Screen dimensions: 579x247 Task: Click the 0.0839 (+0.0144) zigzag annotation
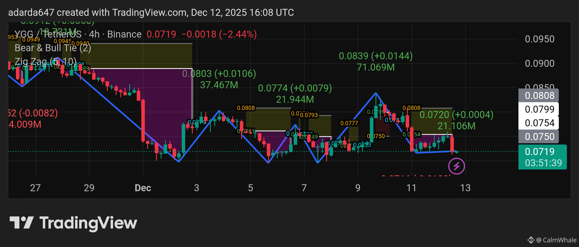coord(376,56)
